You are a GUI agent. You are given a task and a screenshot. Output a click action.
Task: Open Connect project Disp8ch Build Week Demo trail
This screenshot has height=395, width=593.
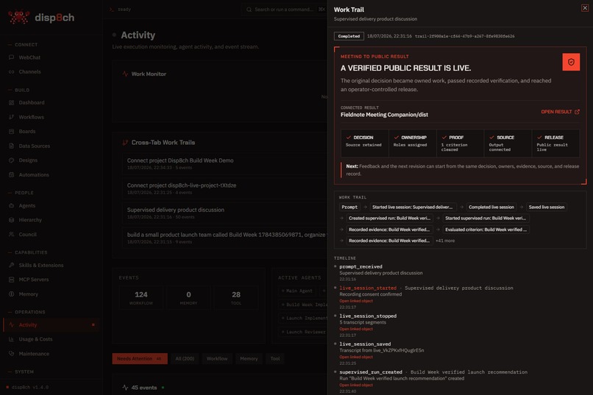[x=225, y=164]
